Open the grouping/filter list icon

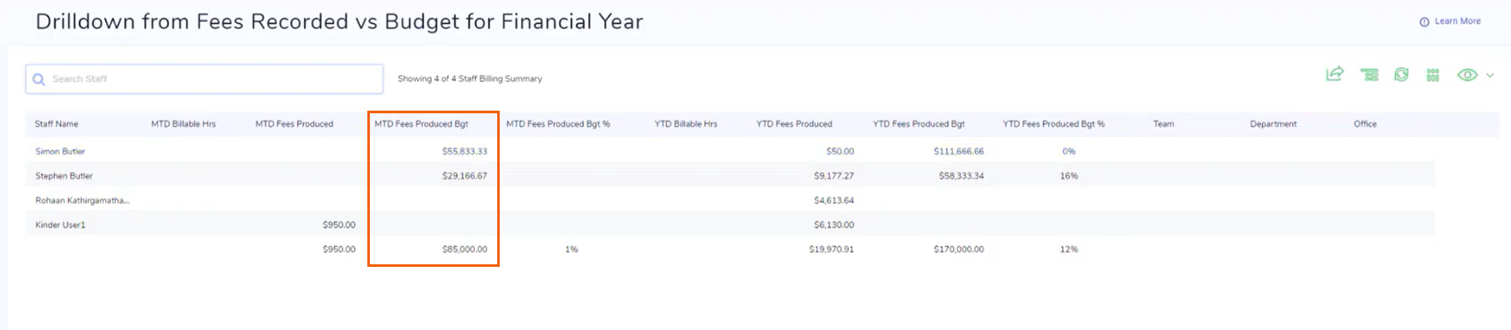click(x=1369, y=75)
